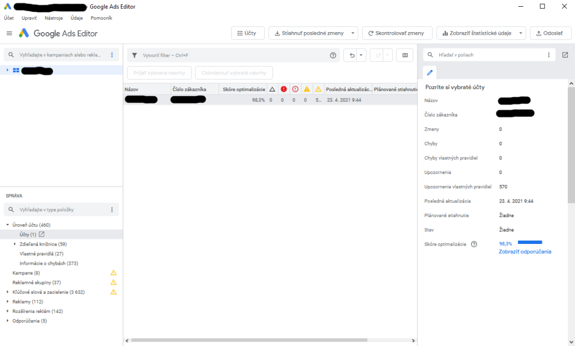Open campaign search options menu
Viewport: 575px width, 346px height.
point(112,55)
